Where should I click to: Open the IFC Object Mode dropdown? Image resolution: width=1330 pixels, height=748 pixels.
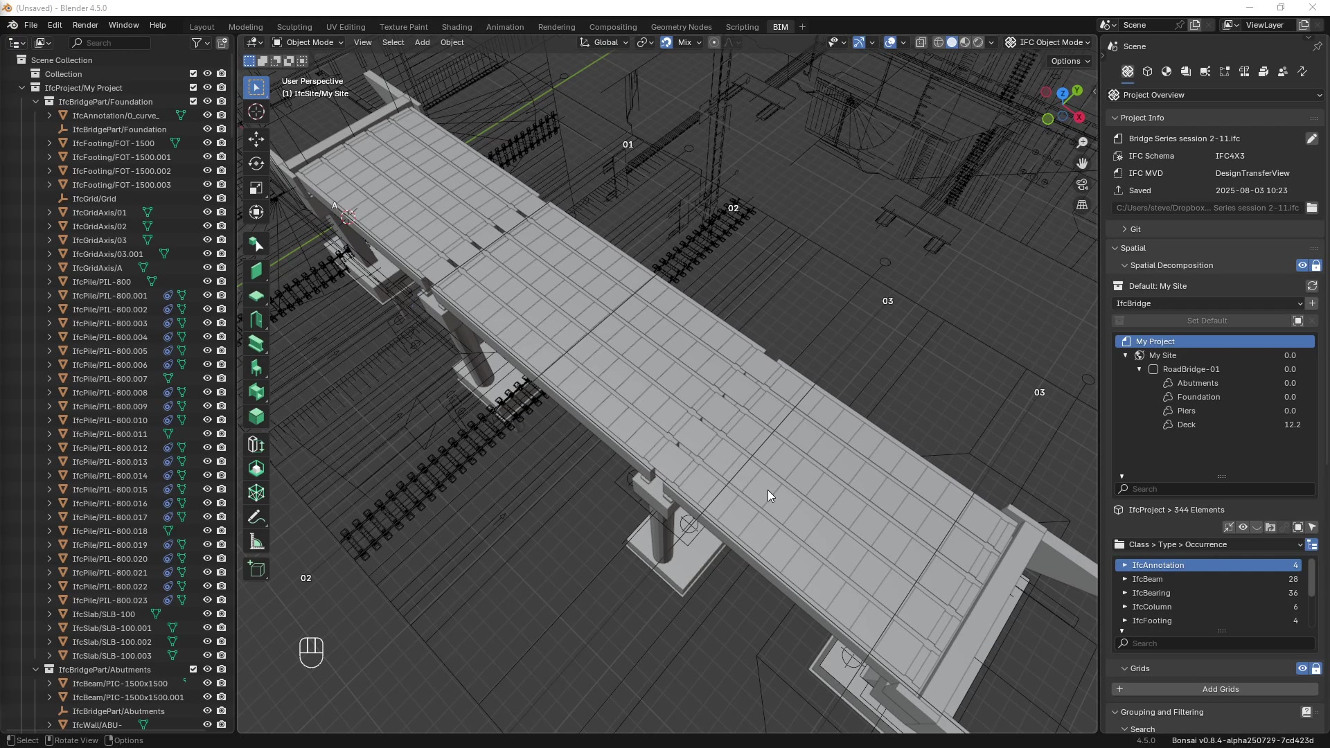tap(1048, 42)
